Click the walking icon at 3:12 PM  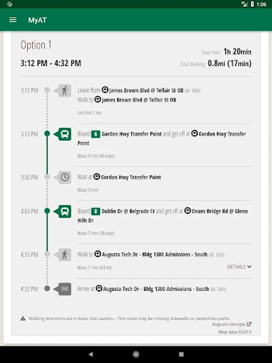click(64, 90)
